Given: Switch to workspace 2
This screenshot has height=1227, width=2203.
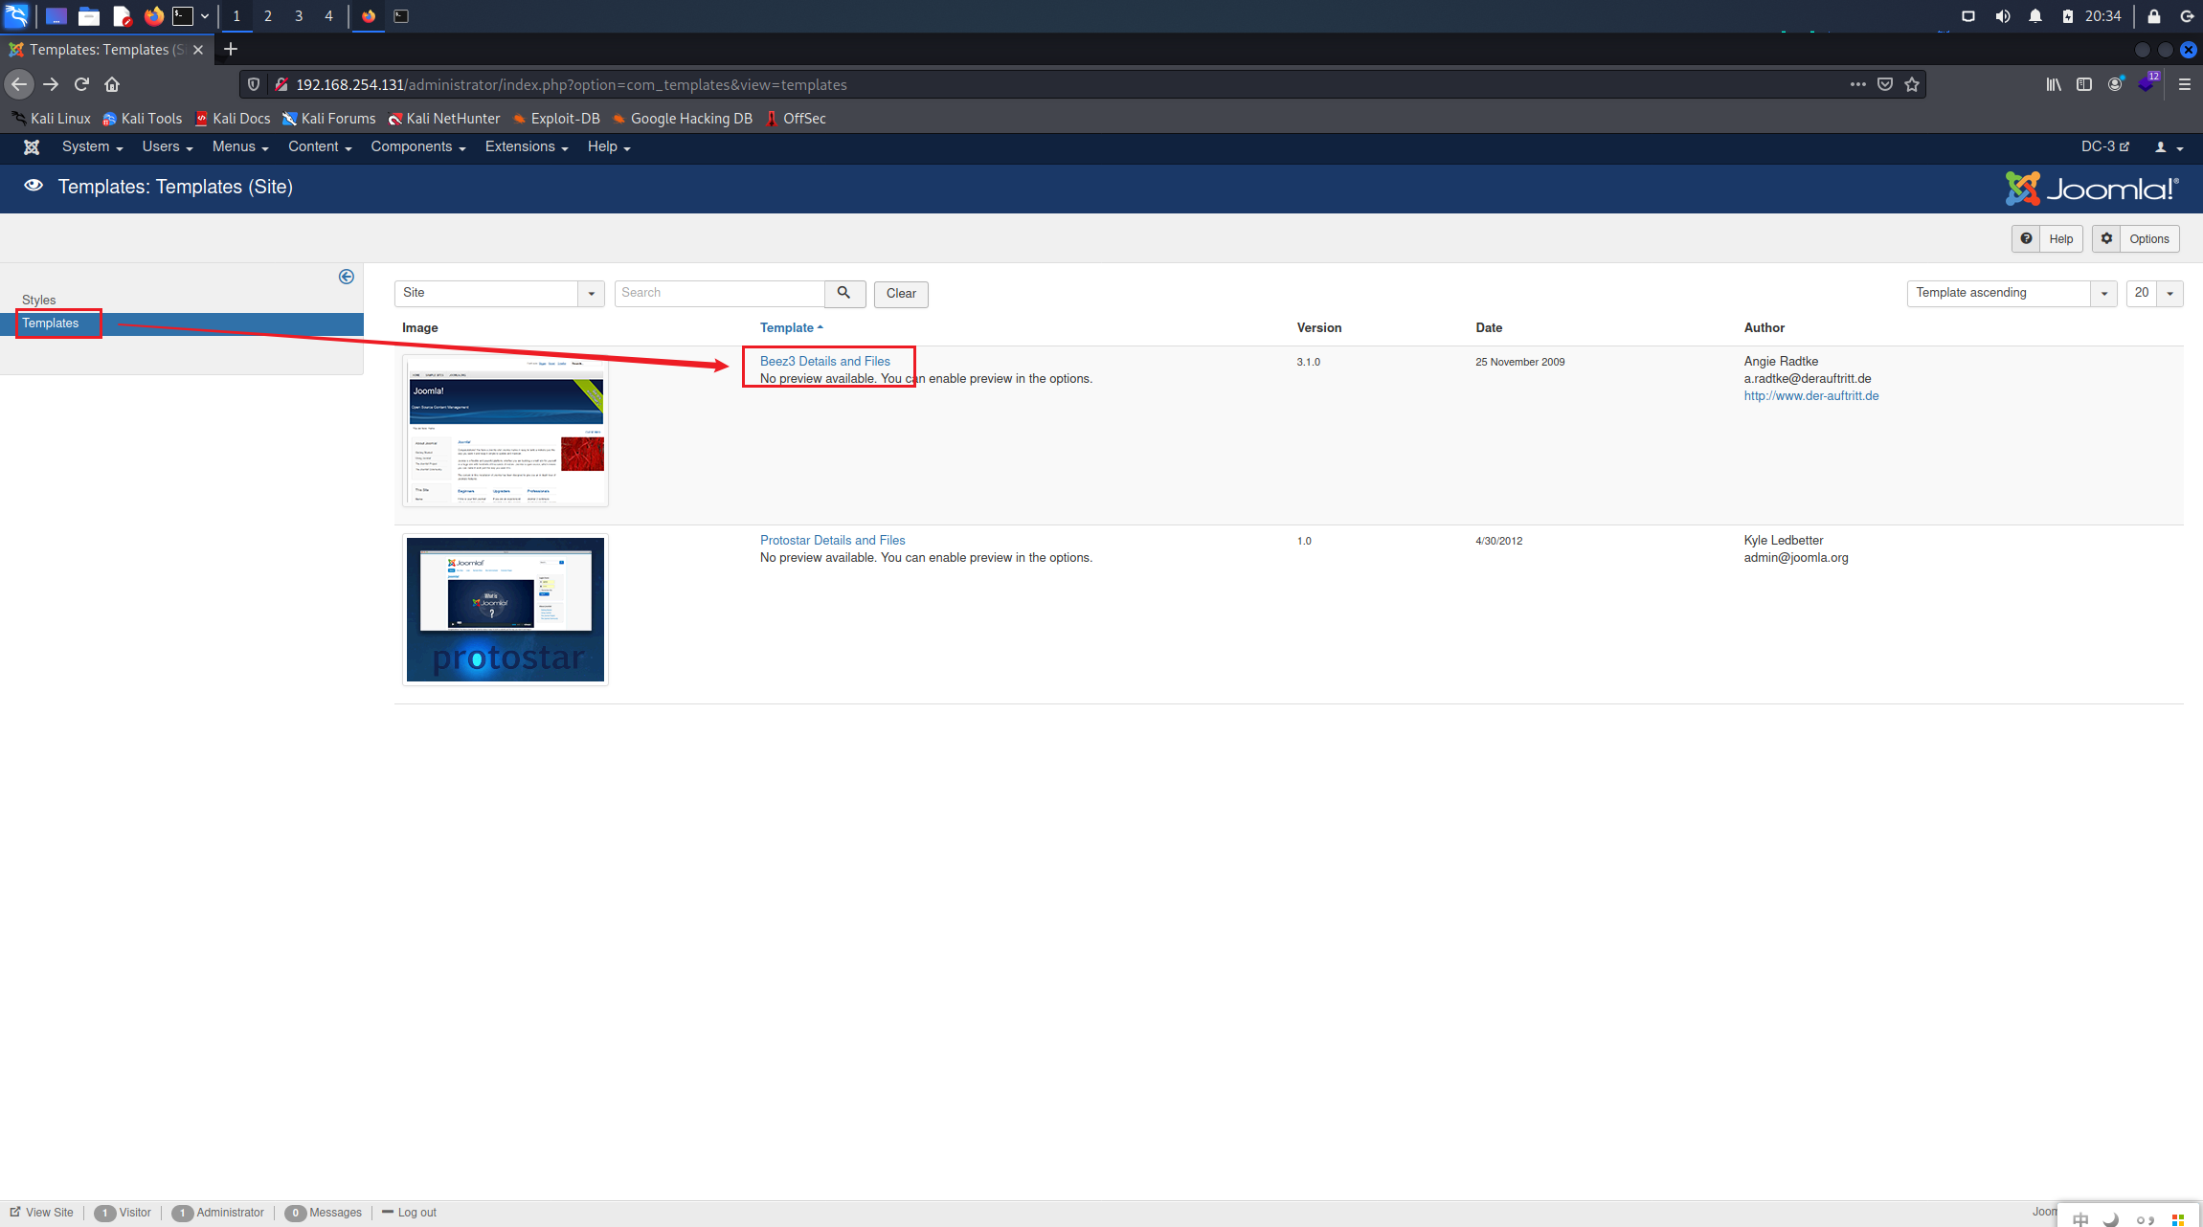Looking at the screenshot, I should tap(267, 16).
